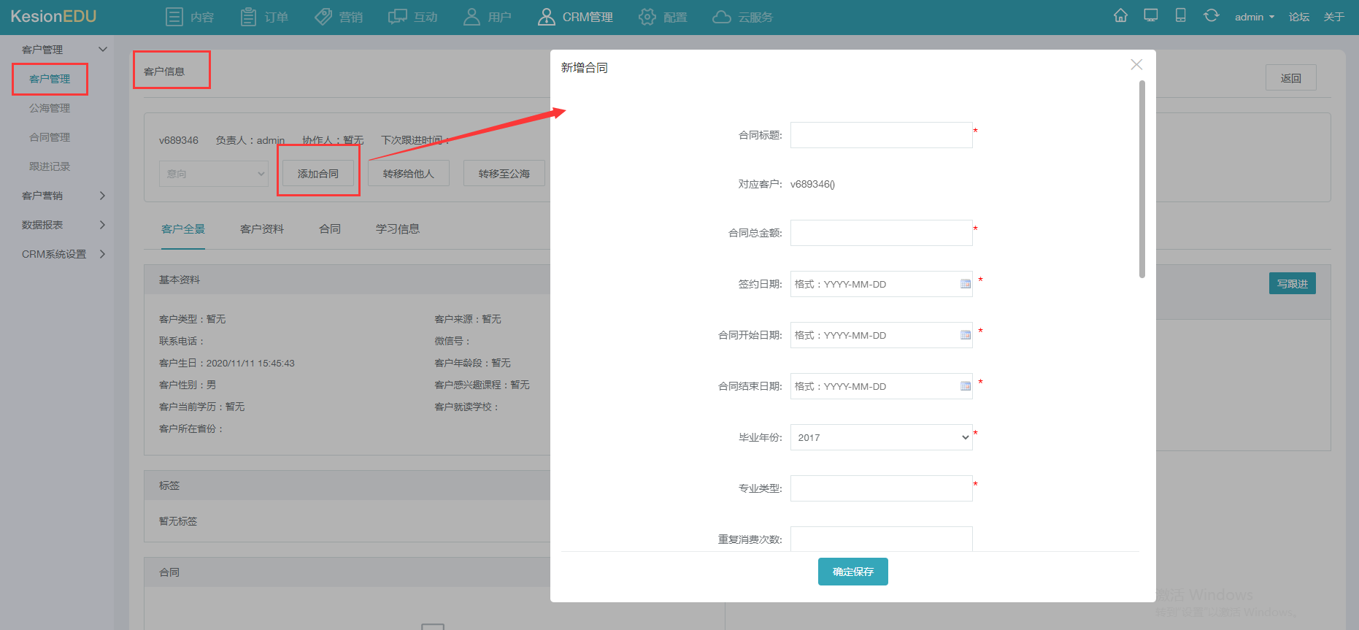
Task: Click the home icon in top bar
Action: coord(1121,15)
